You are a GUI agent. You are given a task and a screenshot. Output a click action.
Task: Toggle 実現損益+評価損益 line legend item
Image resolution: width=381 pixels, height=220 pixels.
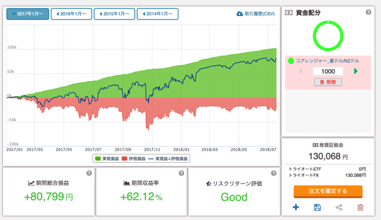pos(168,159)
